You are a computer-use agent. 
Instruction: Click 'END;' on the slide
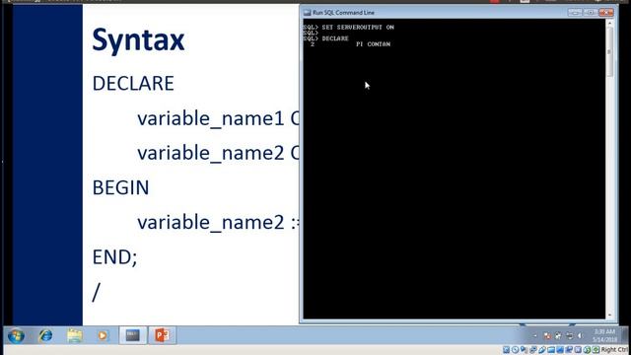pos(114,257)
